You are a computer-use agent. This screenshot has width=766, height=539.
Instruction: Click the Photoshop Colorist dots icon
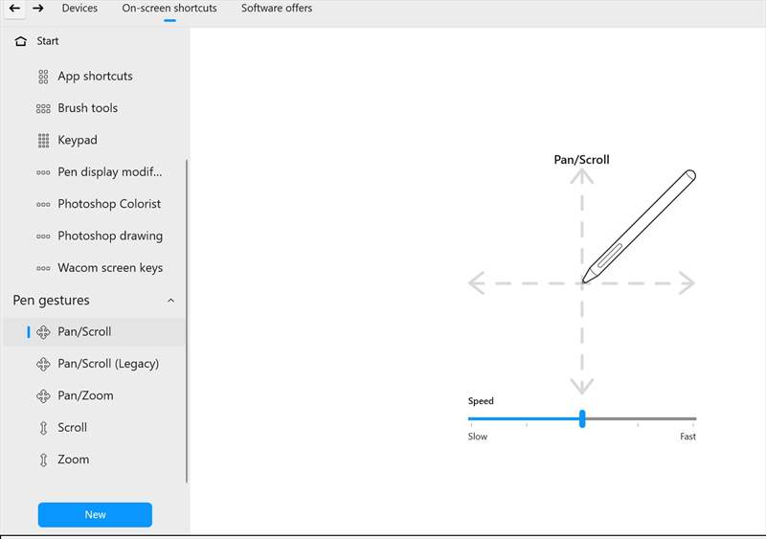coord(43,204)
